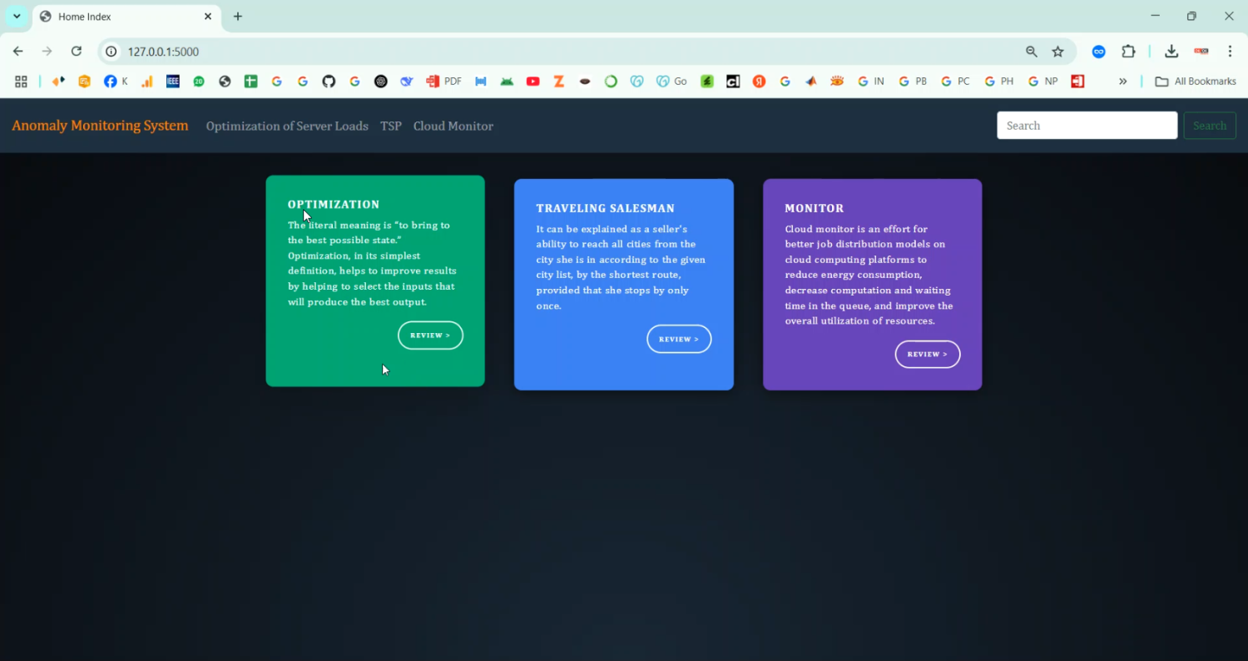Click the Review button on Optimization card
Viewport: 1248px width, 661px height.
pyautogui.click(x=430, y=335)
